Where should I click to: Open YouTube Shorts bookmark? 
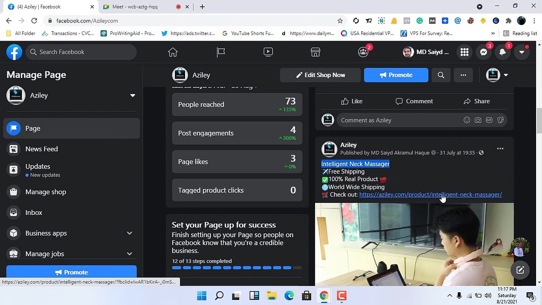pos(248,33)
